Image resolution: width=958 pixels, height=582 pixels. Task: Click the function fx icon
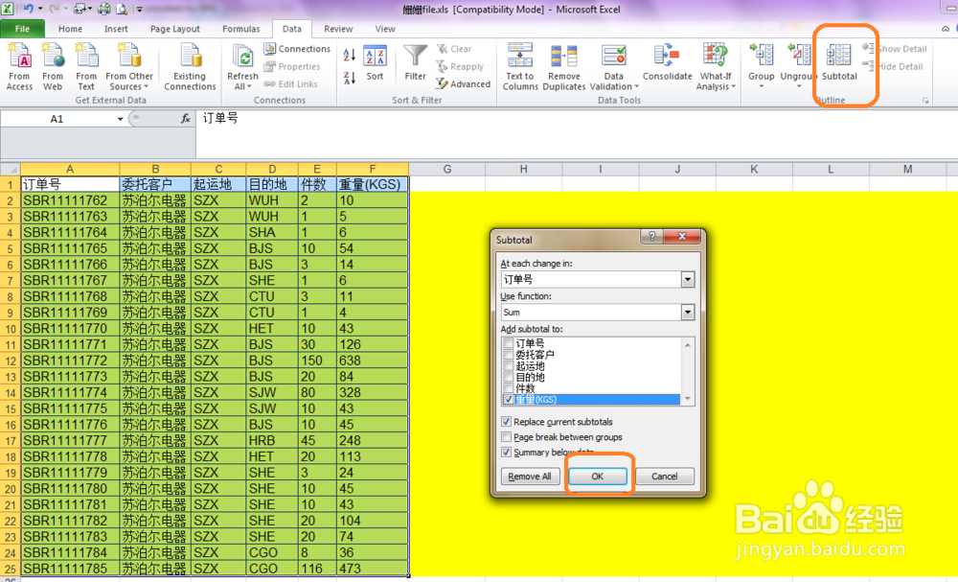pyautogui.click(x=186, y=119)
